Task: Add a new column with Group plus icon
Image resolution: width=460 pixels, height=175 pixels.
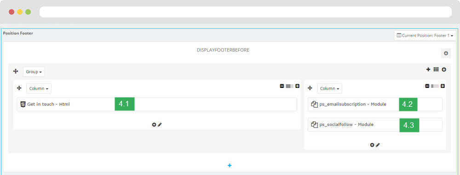Action: tap(428, 69)
